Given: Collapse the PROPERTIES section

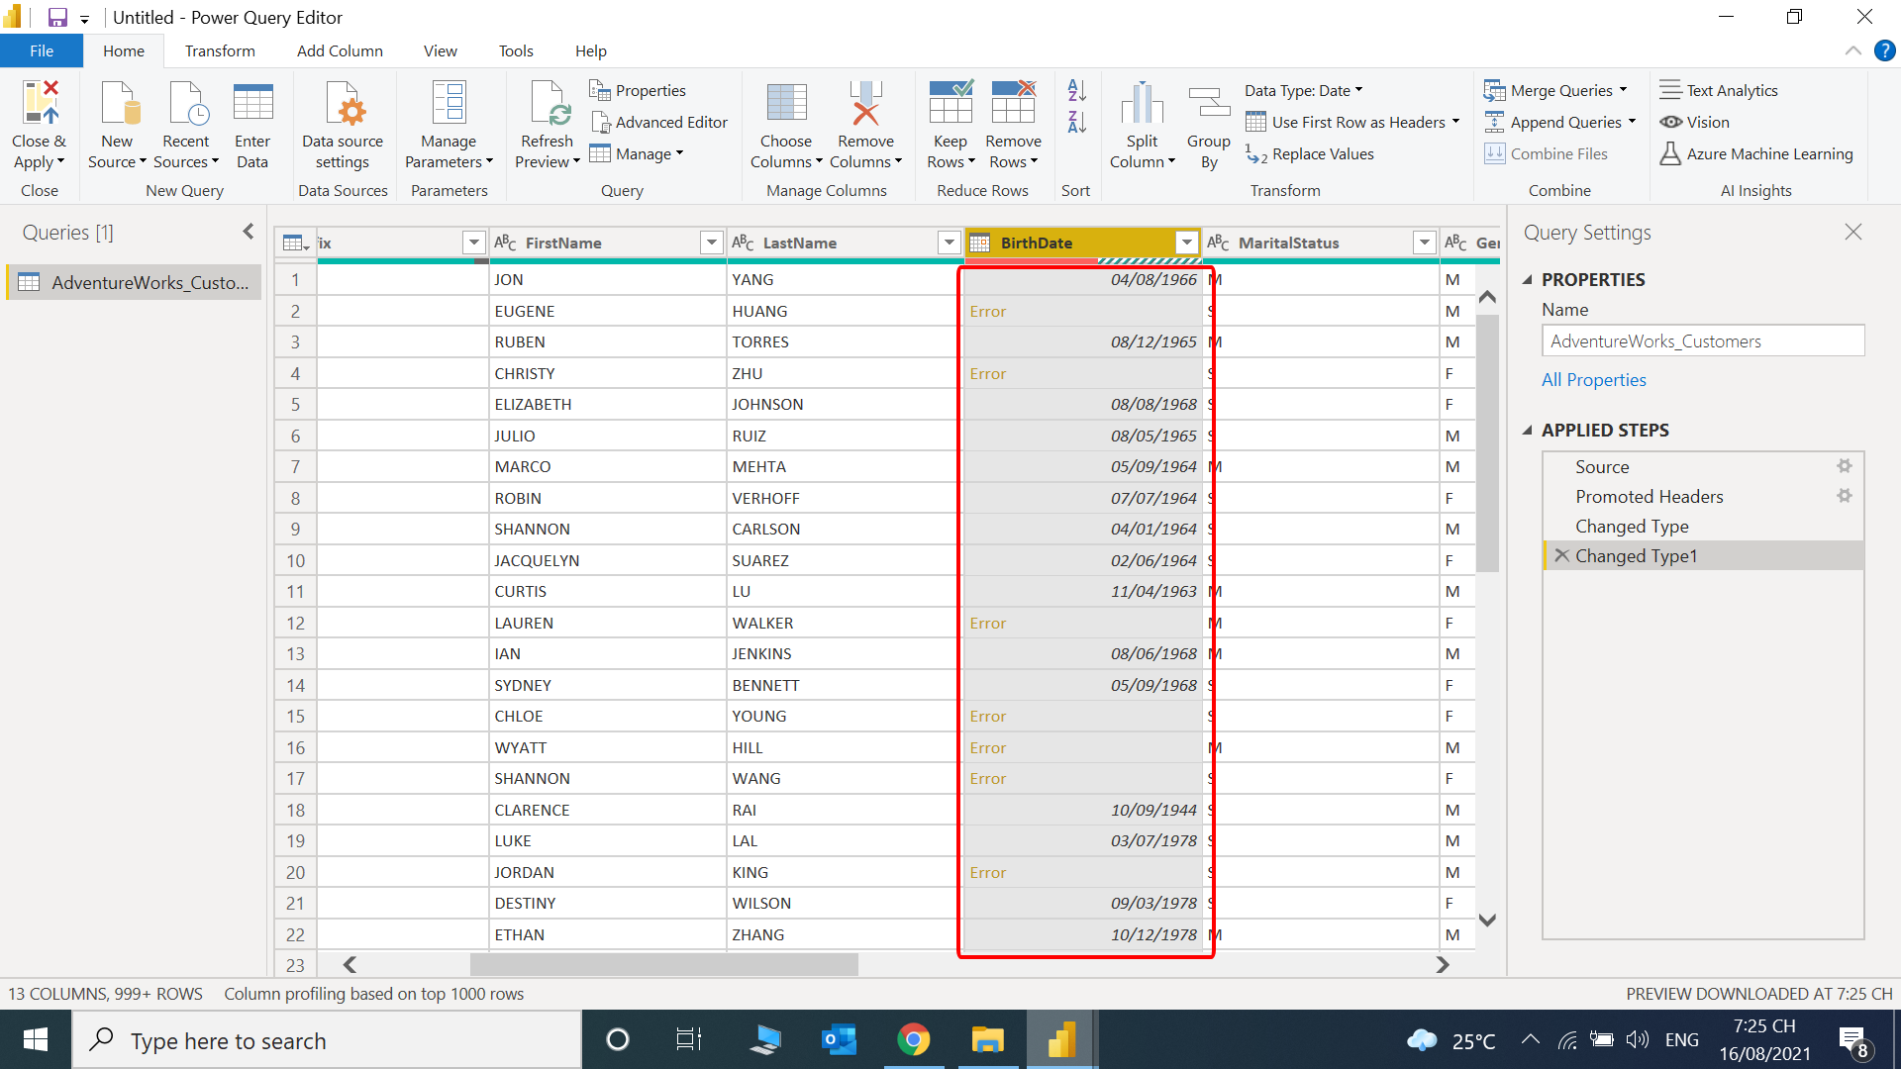Looking at the screenshot, I should pos(1527,280).
